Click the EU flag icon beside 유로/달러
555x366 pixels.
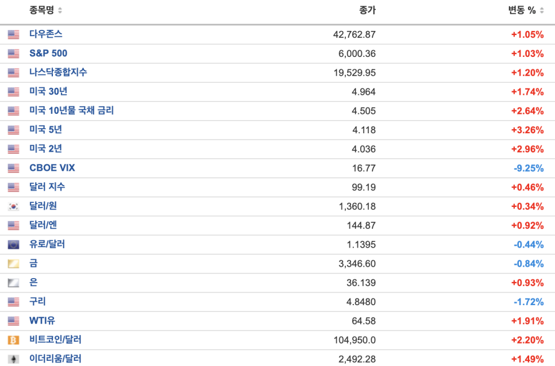pos(13,245)
